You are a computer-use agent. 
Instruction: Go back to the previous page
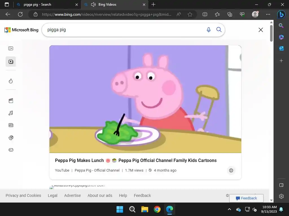(8, 14)
